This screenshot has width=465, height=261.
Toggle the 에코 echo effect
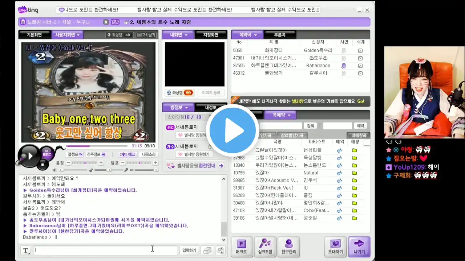pyautogui.click(x=127, y=154)
